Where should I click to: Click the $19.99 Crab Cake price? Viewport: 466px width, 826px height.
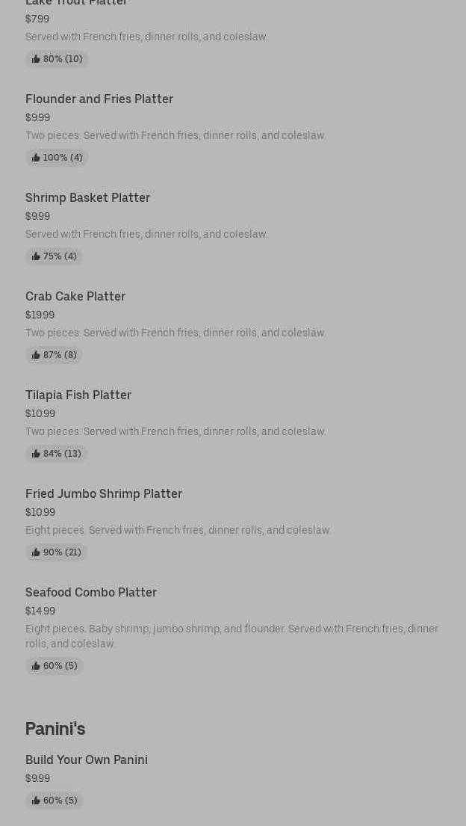pos(40,315)
